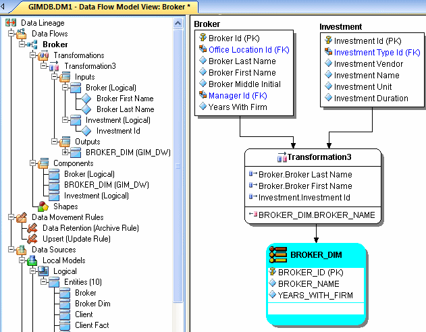Image resolution: width=426 pixels, height=332 pixels.
Task: Click the Office Location Id foreign key icon
Action: point(203,49)
